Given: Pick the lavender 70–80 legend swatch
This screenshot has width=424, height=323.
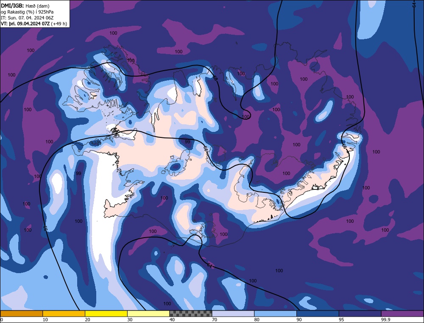Looking at the screenshot, I should (x=233, y=314).
